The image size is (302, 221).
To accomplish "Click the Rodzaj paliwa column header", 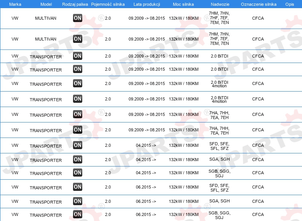I will tap(75, 4).
